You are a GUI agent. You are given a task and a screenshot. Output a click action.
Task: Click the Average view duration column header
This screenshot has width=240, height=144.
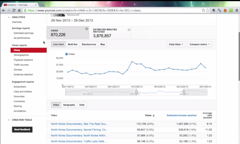(x=208, y=115)
